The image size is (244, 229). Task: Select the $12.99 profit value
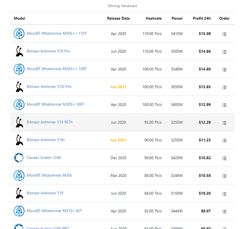(205, 105)
